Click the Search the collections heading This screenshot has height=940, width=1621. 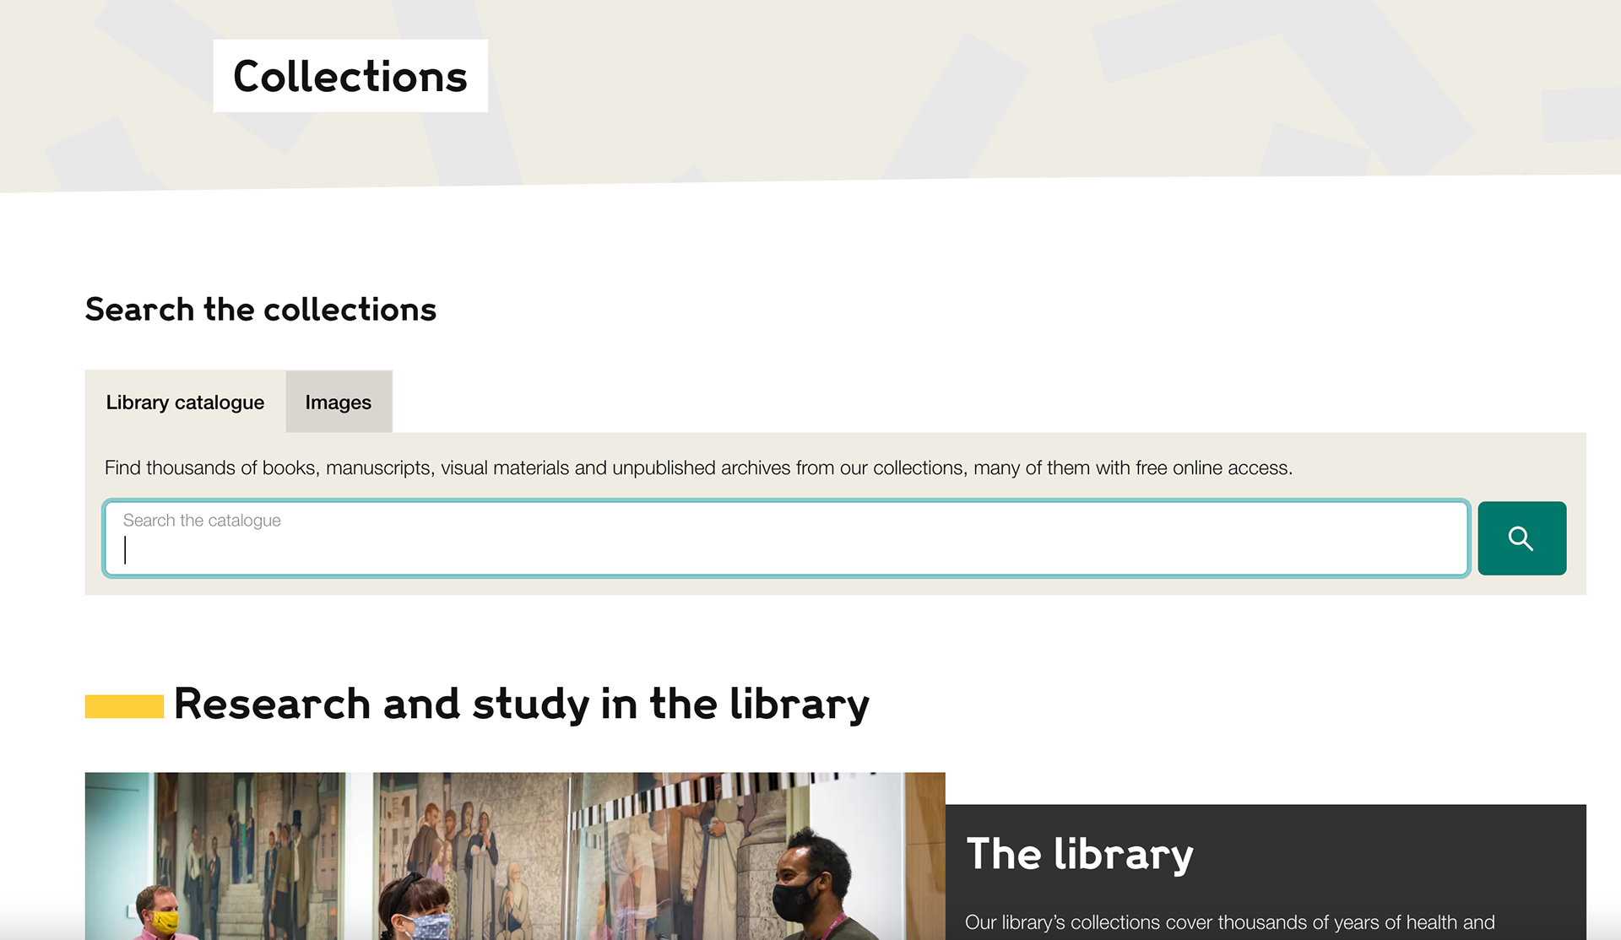coord(261,310)
